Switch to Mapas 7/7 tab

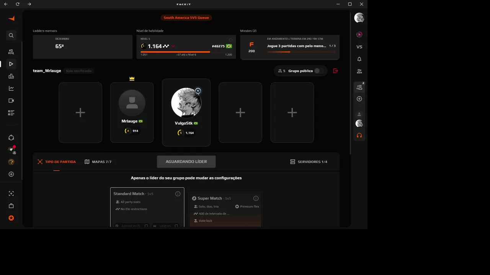point(98,162)
